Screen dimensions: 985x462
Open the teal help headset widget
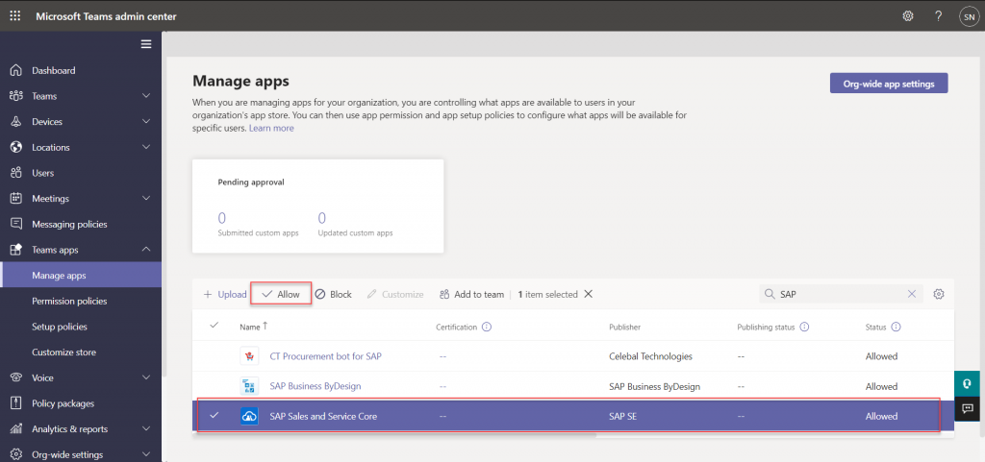click(968, 383)
